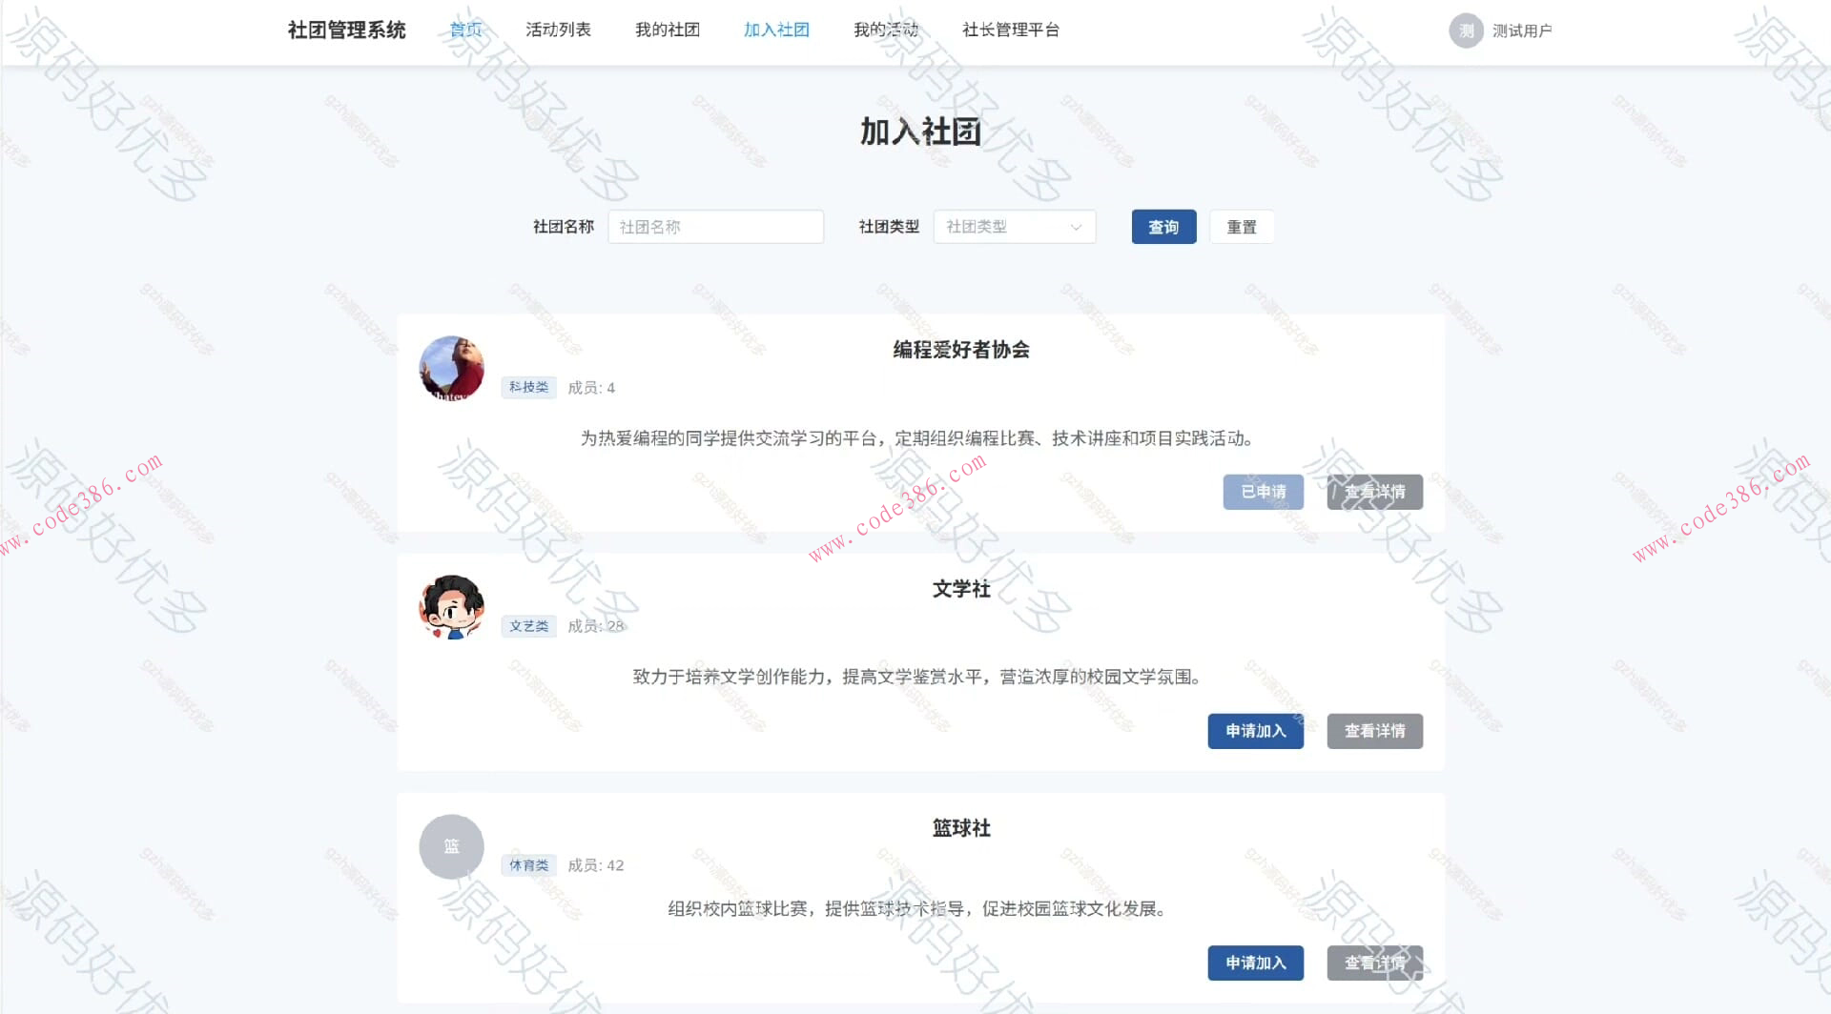Click the dropdown chevron beside 社团类型
The height and width of the screenshot is (1014, 1831).
tap(1076, 227)
